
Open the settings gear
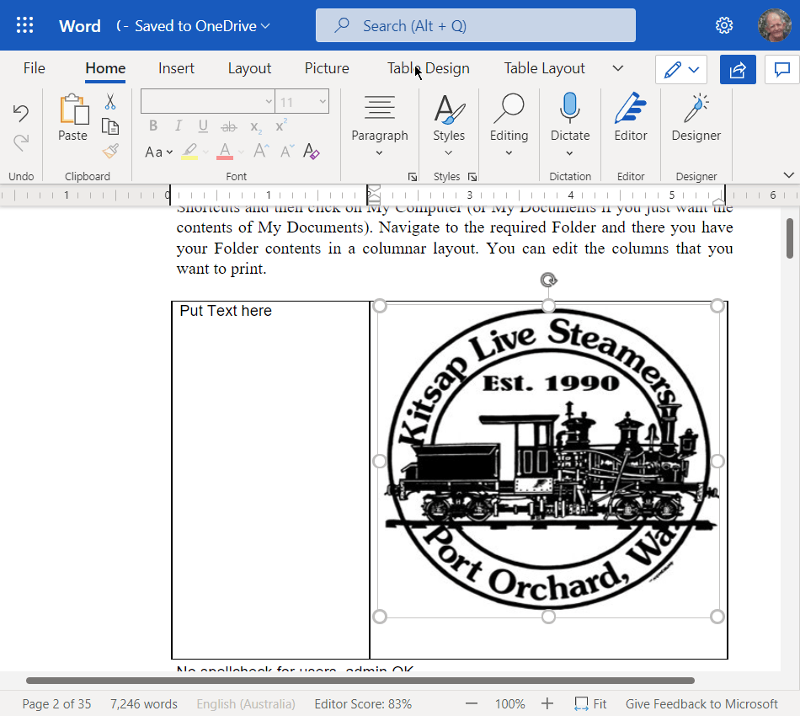(724, 25)
